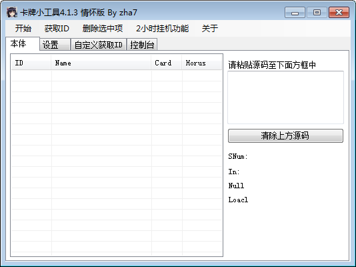Switch to the 控制台 tab
356x267 pixels.
pyautogui.click(x=142, y=45)
